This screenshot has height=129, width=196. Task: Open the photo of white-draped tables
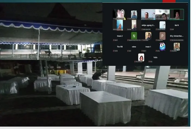94,93
